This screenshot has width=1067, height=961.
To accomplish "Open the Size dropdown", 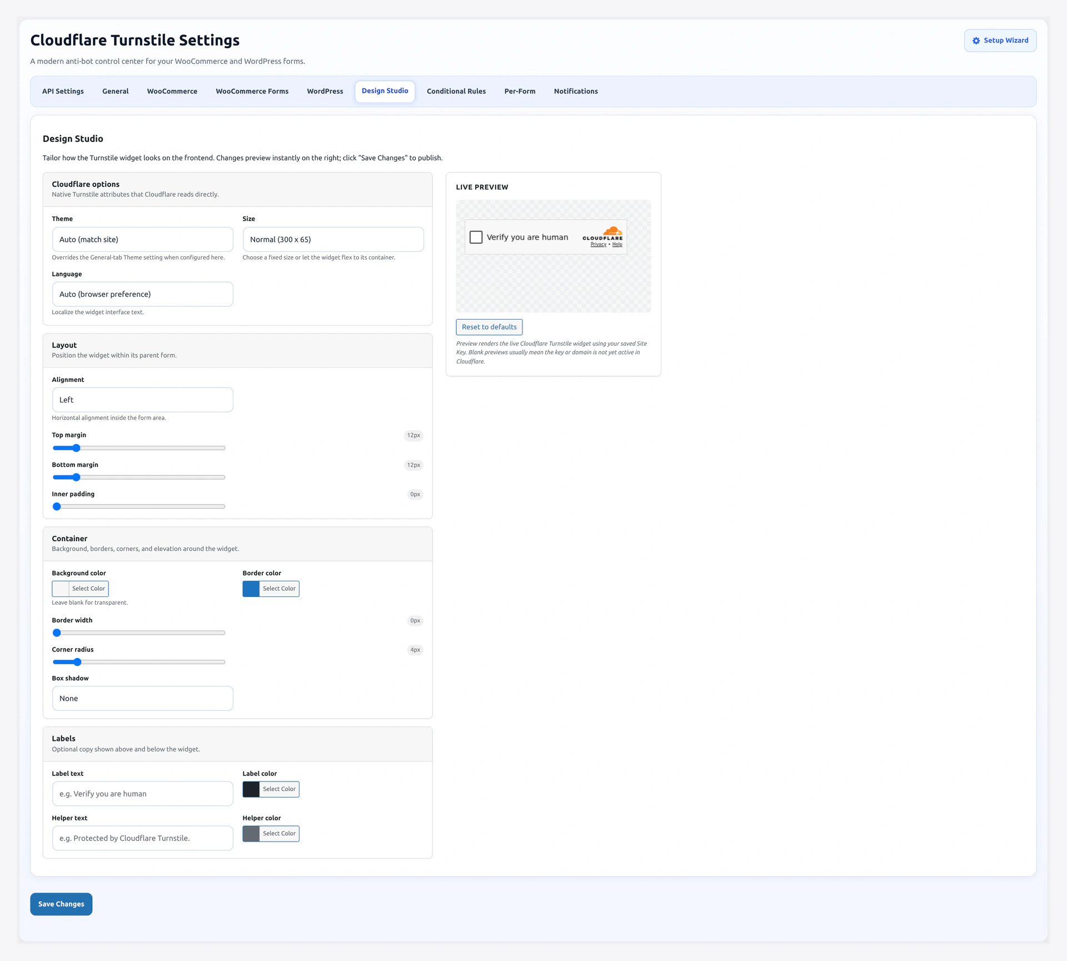I will pyautogui.click(x=333, y=240).
